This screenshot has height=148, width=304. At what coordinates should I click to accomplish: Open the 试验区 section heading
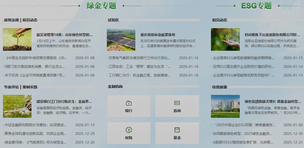coord(113,20)
